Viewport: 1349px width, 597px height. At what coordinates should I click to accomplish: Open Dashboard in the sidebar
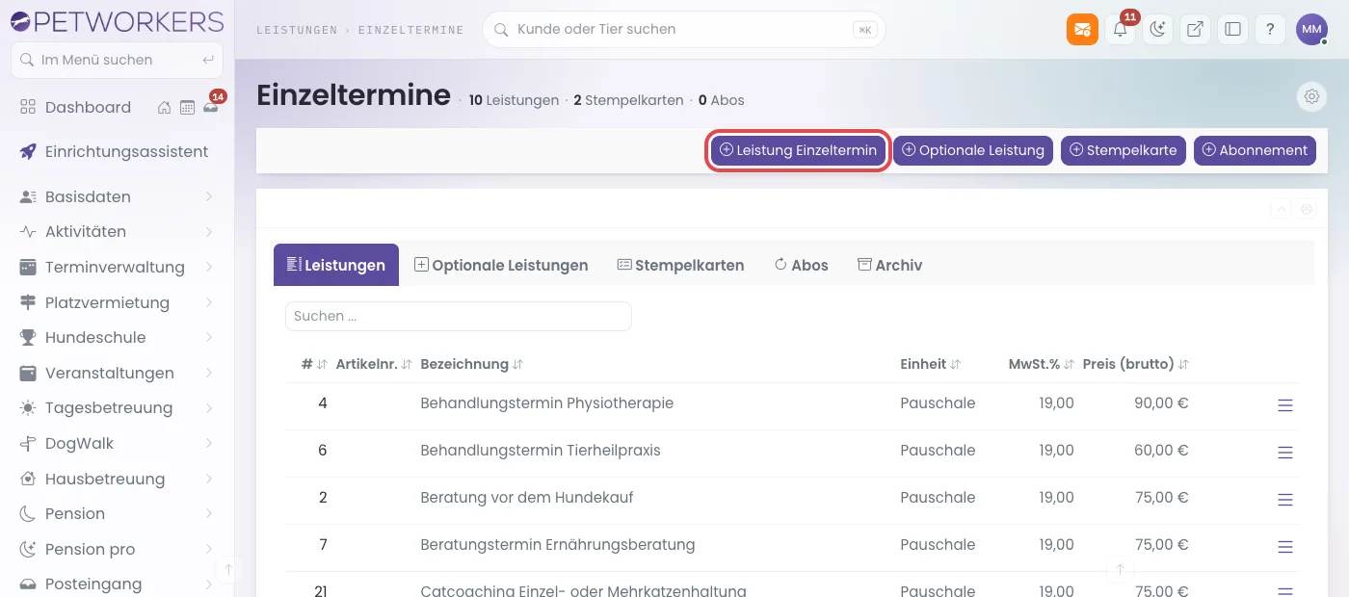[88, 107]
